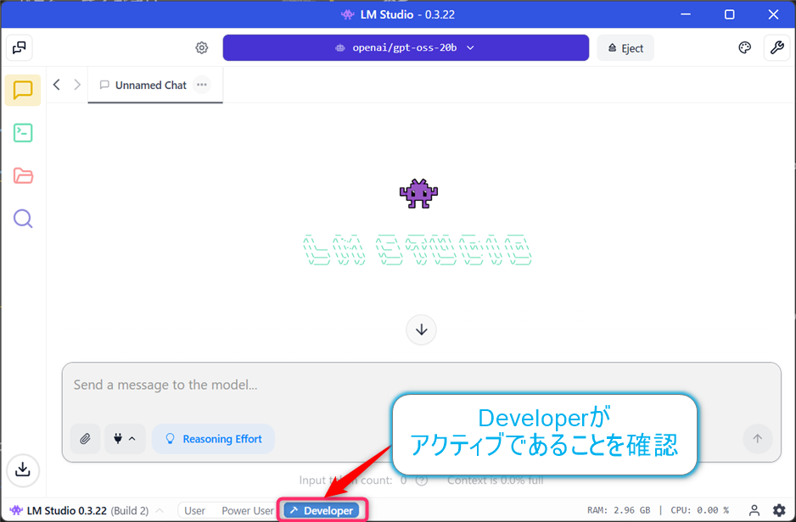Switch to Power User mode
796x522 pixels.
248,511
